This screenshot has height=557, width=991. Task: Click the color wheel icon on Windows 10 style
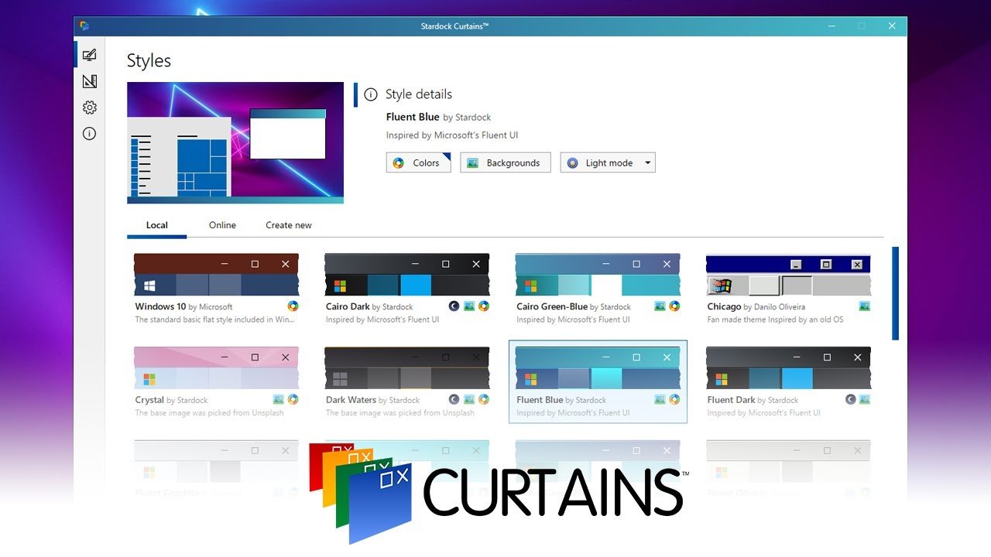coord(293,306)
